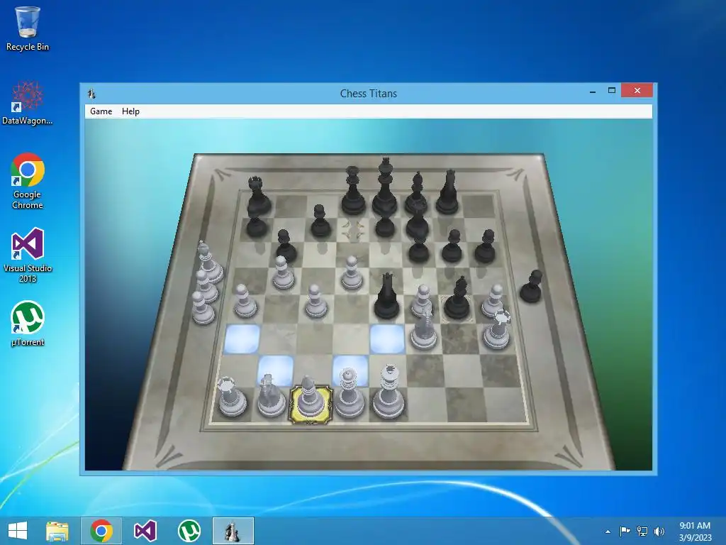Click the black rook on a8
726x545 pixels.
pyautogui.click(x=258, y=197)
